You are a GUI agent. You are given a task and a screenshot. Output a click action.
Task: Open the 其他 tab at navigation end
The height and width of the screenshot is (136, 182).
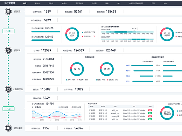click(165, 3)
